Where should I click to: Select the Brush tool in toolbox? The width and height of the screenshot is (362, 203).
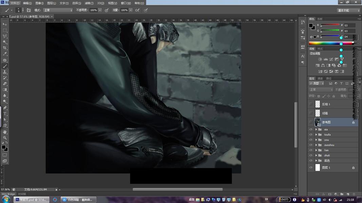5,66
